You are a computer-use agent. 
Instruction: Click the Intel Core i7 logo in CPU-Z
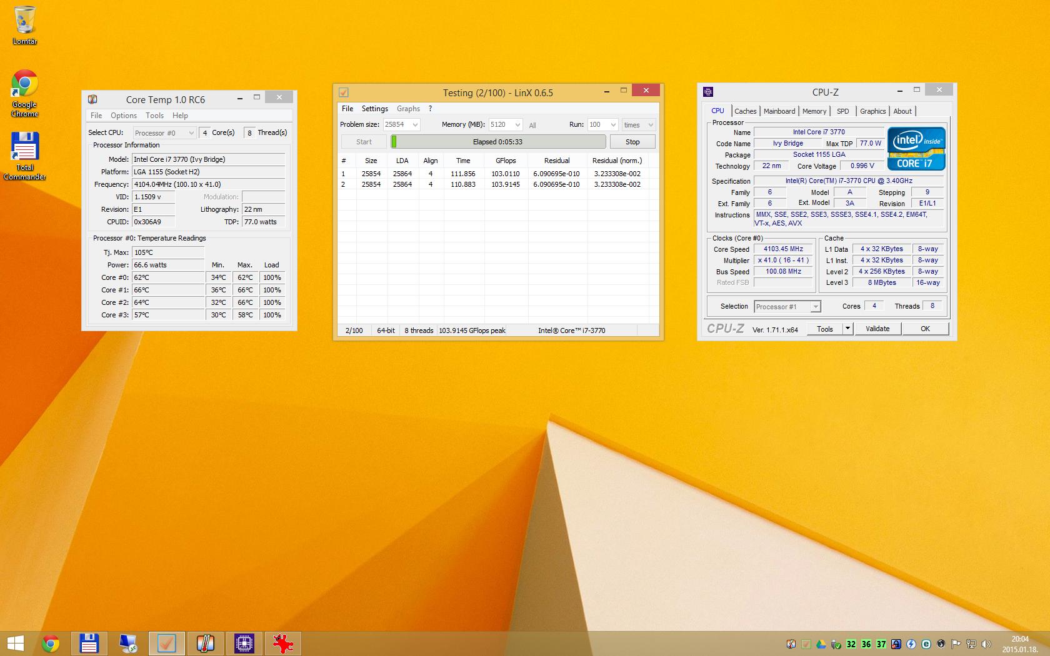916,149
